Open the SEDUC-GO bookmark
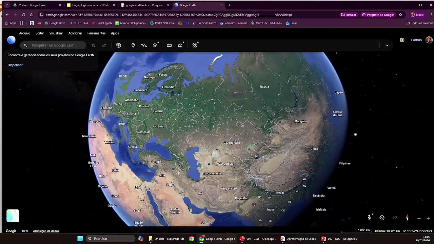The height and width of the screenshot is (244, 434). (x=79, y=23)
